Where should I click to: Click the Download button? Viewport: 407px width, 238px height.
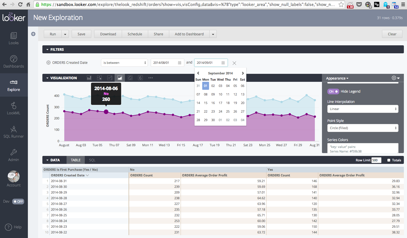[108, 34]
